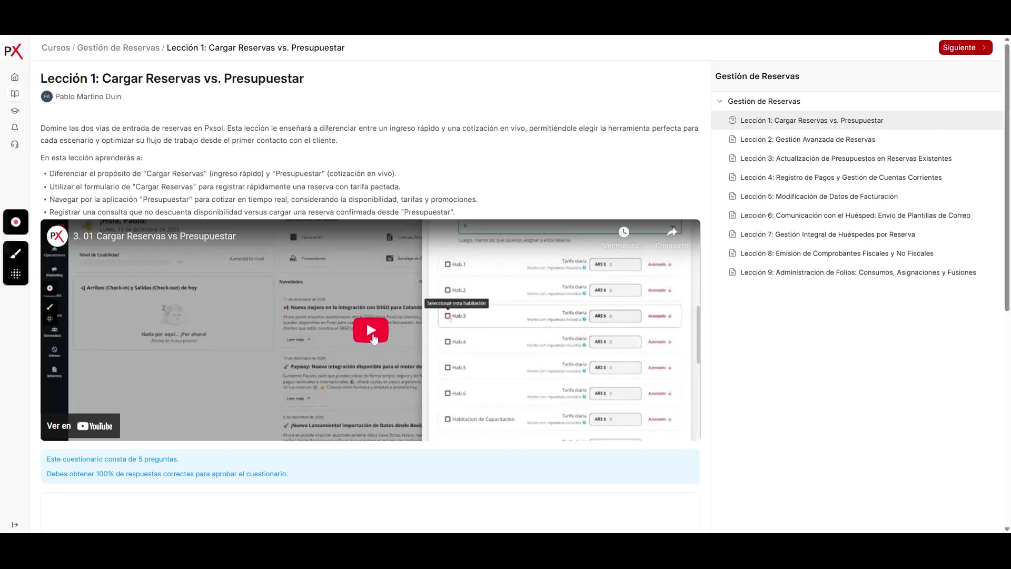Viewport: 1011px width, 569px height.
Task: Click the home icon in sidebar
Action: 15,77
